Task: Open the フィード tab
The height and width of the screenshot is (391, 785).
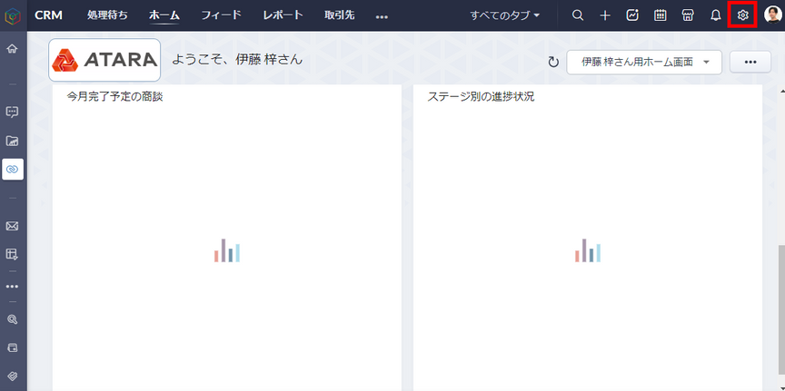Action: 222,15
